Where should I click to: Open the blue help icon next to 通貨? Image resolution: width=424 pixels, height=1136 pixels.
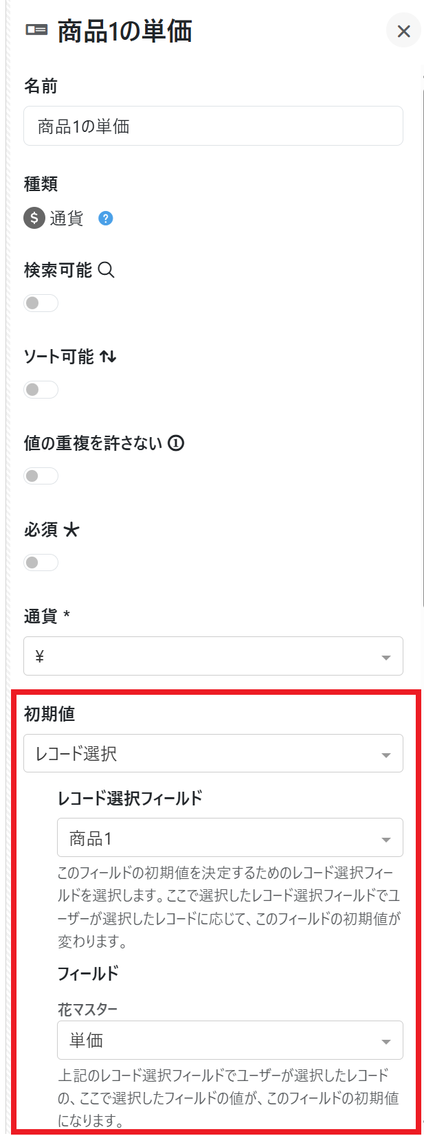(105, 219)
